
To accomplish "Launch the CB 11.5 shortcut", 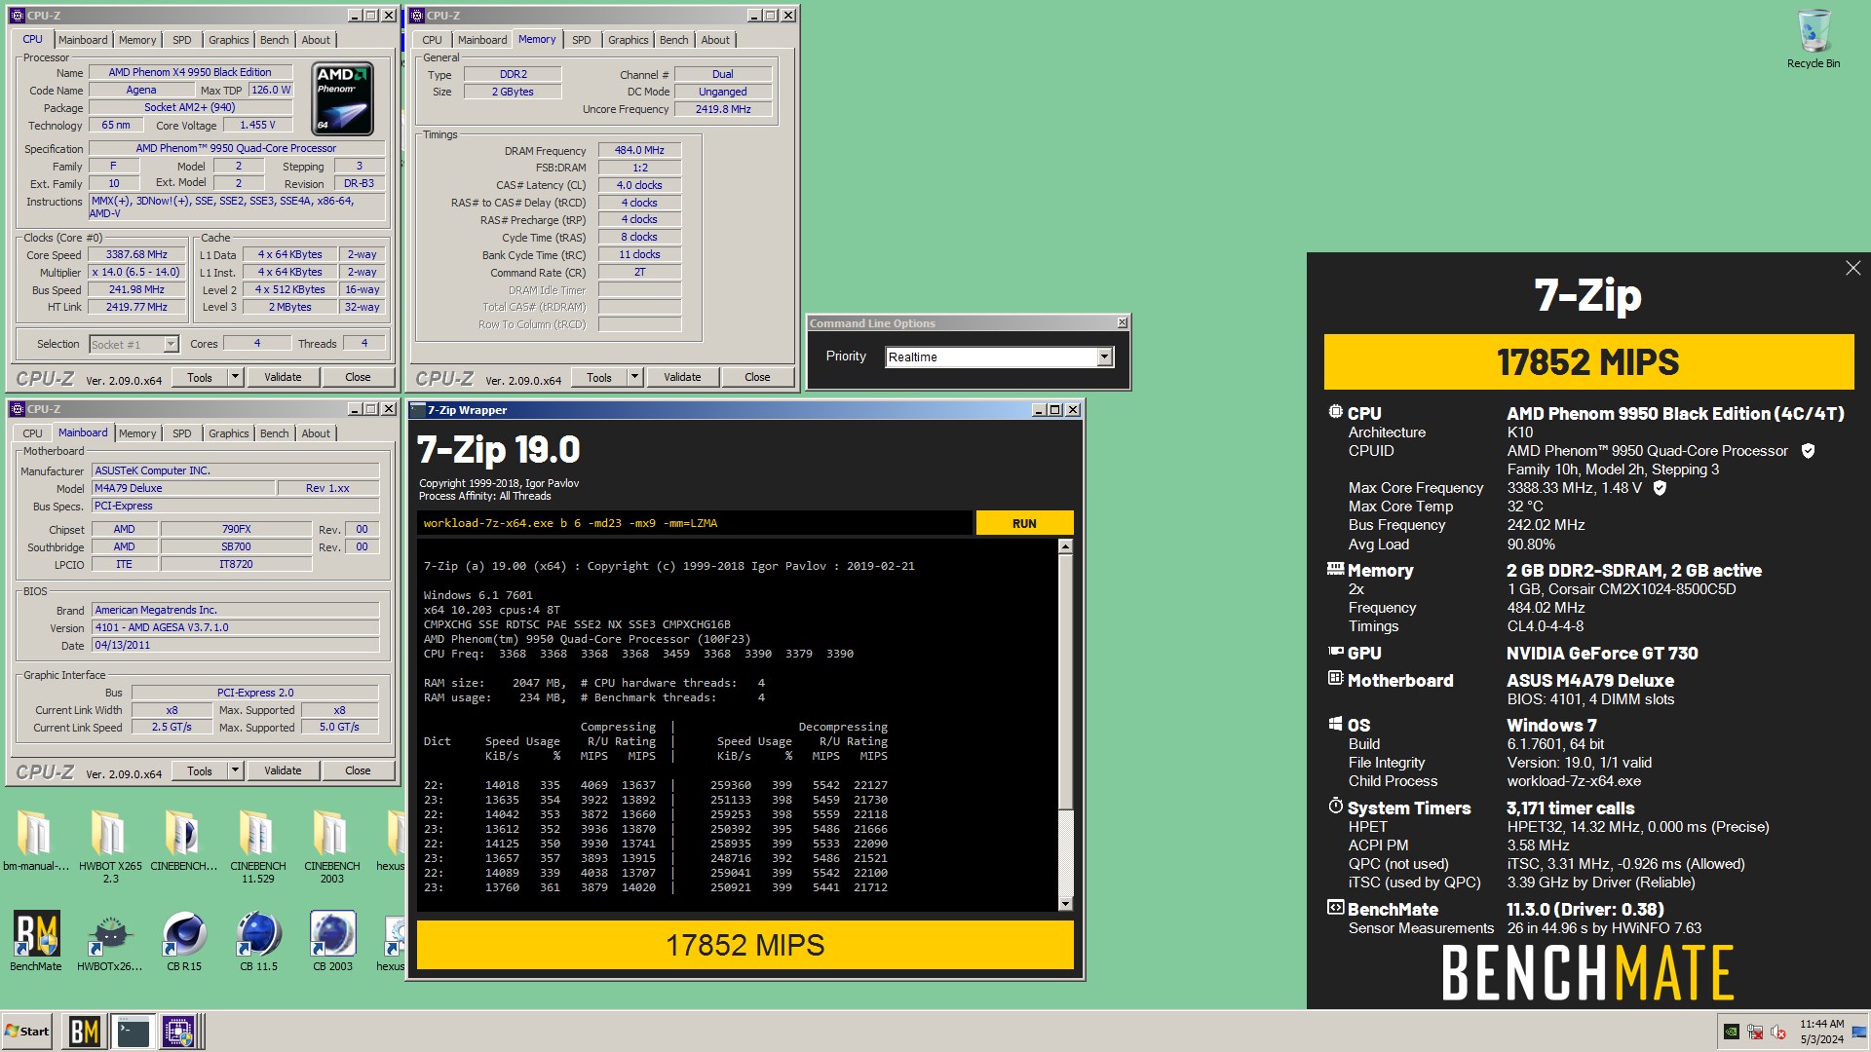I will tap(258, 941).
